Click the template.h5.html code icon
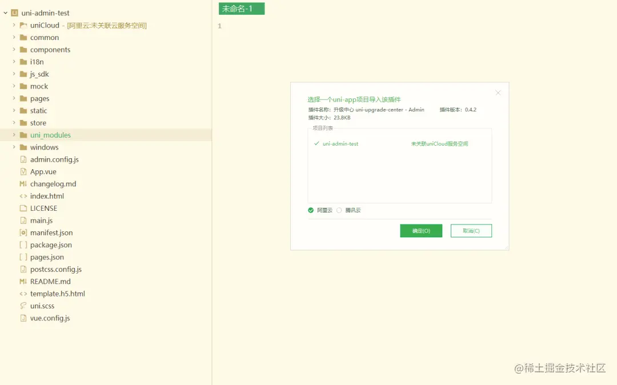The width and height of the screenshot is (617, 385). click(x=23, y=294)
